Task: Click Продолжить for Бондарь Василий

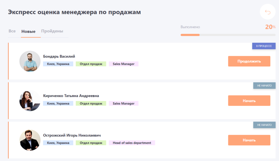Action: [249, 61]
